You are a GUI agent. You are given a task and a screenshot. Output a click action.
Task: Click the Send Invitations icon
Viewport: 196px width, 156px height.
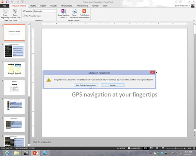coord(74,14)
